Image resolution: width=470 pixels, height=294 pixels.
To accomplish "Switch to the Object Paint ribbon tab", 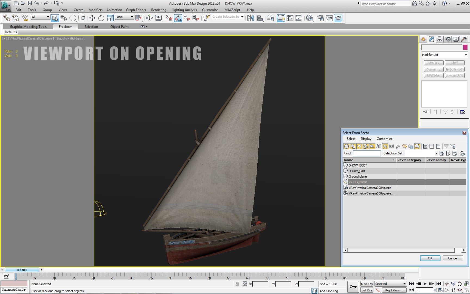I will [x=119, y=27].
